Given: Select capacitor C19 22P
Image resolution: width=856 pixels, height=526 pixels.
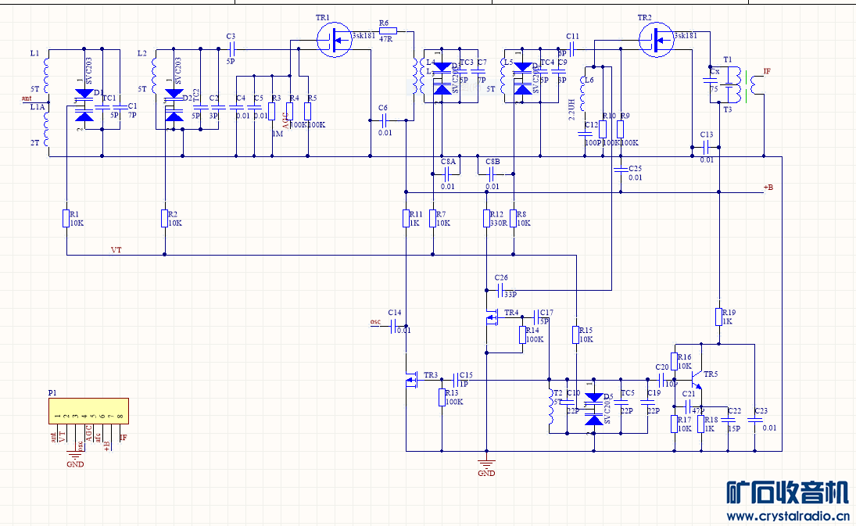Looking at the screenshot, I should point(647,403).
